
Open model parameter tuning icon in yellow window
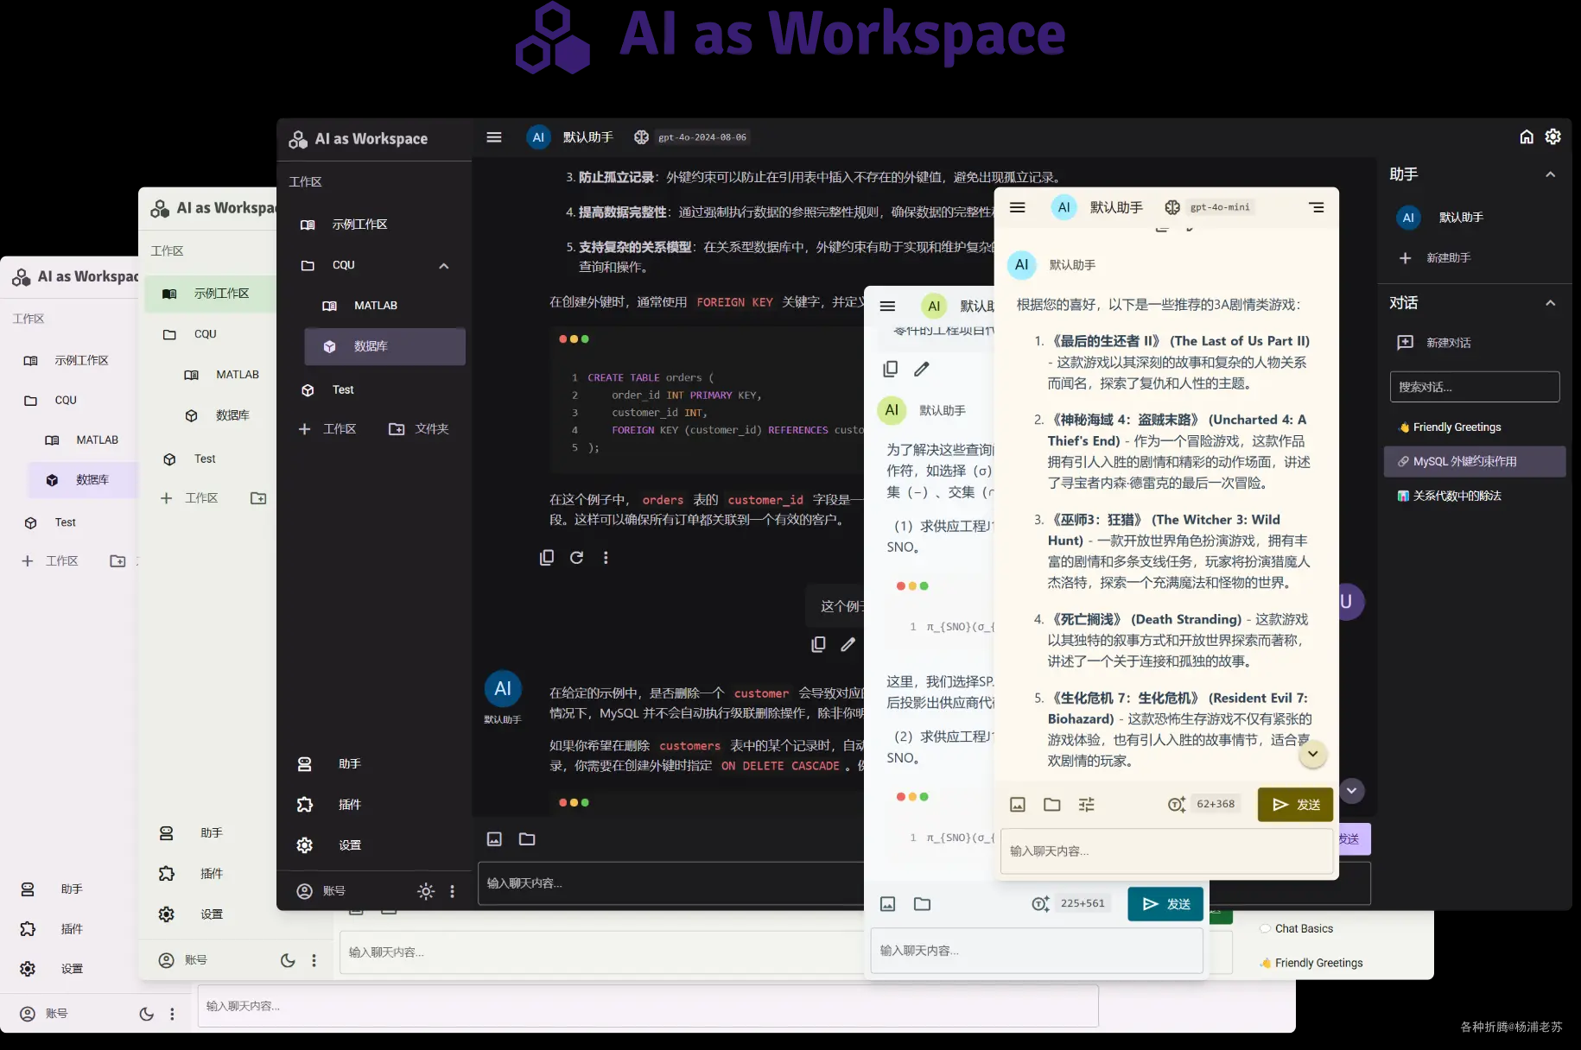pos(1087,804)
